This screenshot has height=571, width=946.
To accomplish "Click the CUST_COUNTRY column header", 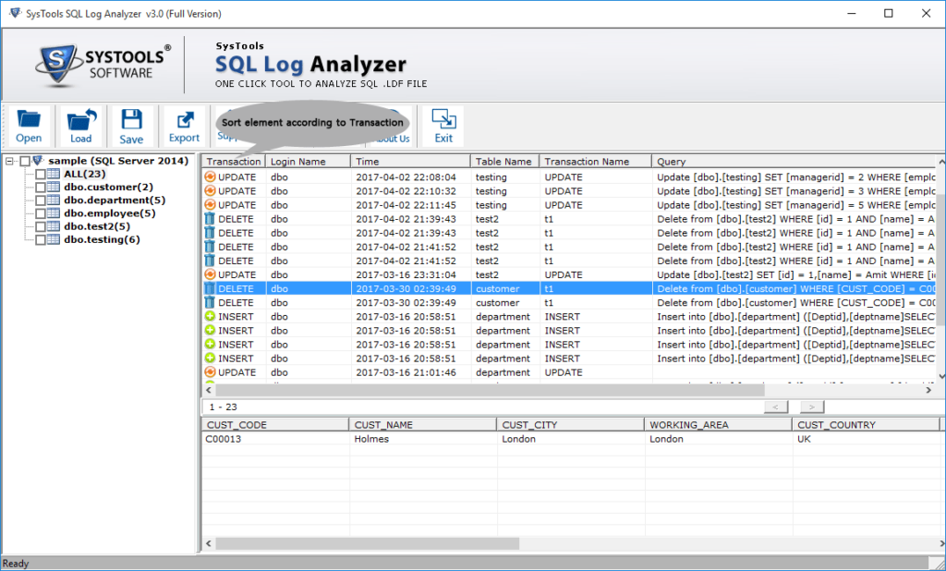I will point(866,425).
